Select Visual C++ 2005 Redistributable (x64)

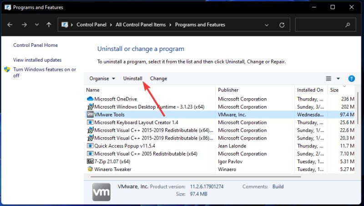[x=220, y=154]
